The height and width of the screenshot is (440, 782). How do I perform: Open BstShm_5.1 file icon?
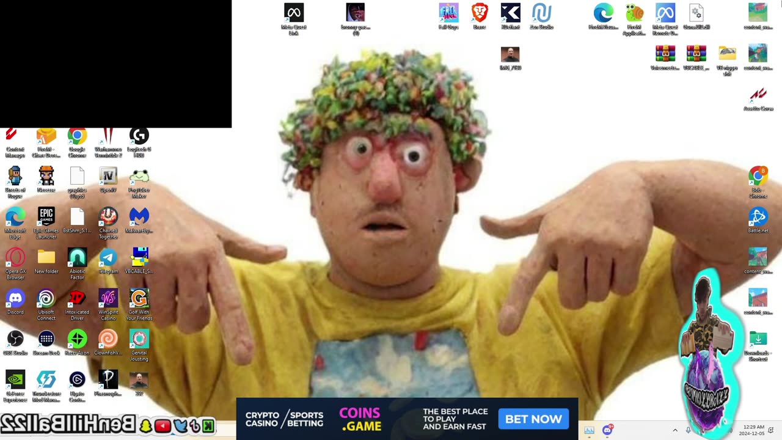(x=77, y=221)
